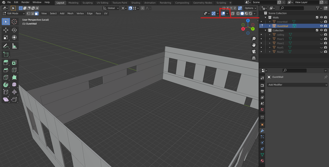Viewport: 329px width, 167px height.
Task: Toggle show overlays button
Action: point(223,13)
